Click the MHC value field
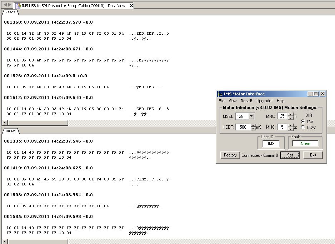 [x=282, y=127]
